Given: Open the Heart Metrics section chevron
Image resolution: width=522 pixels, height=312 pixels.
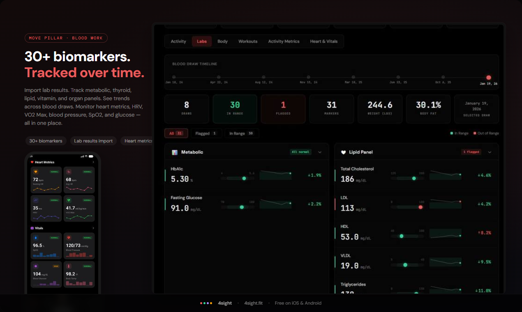Looking at the screenshot, I should coord(93,162).
